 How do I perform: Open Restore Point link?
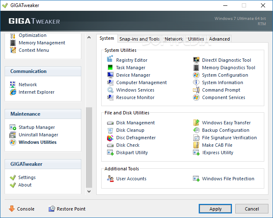click(71, 209)
